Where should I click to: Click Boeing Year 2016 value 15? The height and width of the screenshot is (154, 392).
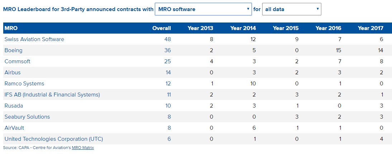pyautogui.click(x=339, y=50)
